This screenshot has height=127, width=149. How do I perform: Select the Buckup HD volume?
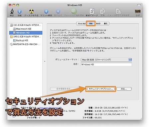26,40
